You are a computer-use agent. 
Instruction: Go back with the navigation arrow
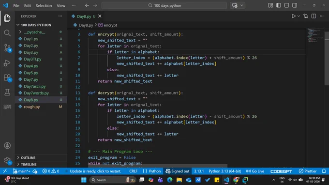(87, 5)
